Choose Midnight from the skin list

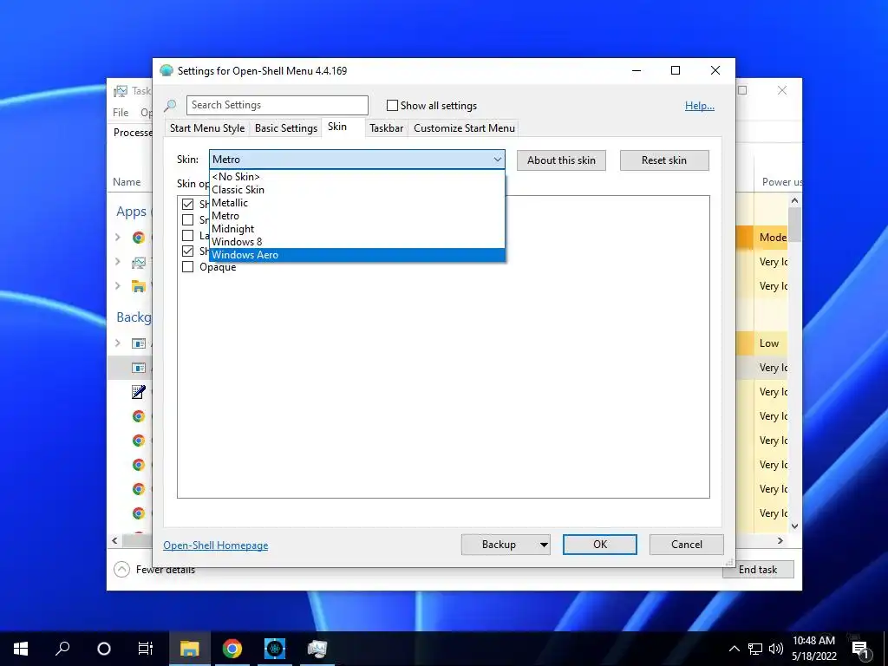click(356, 229)
